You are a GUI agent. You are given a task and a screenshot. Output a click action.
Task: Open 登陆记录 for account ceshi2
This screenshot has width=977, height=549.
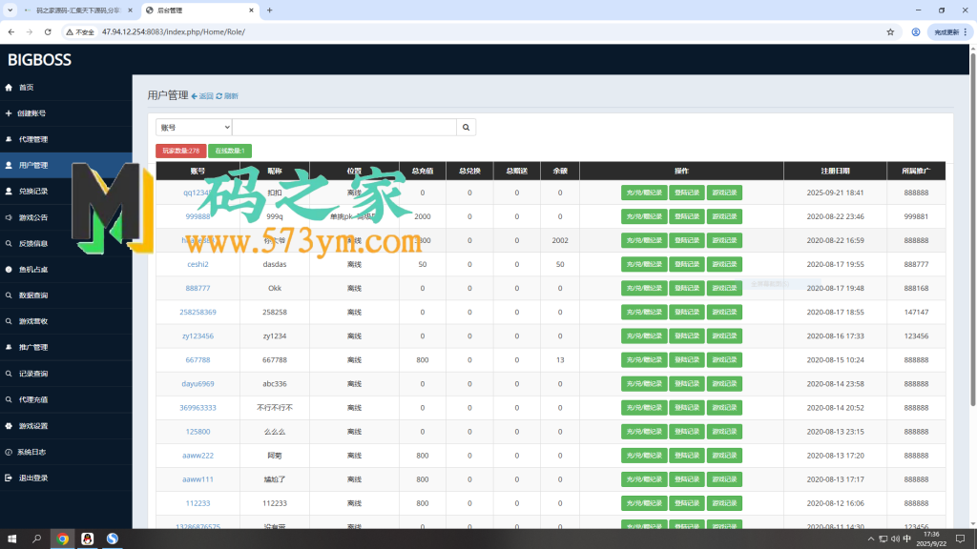[x=687, y=265]
